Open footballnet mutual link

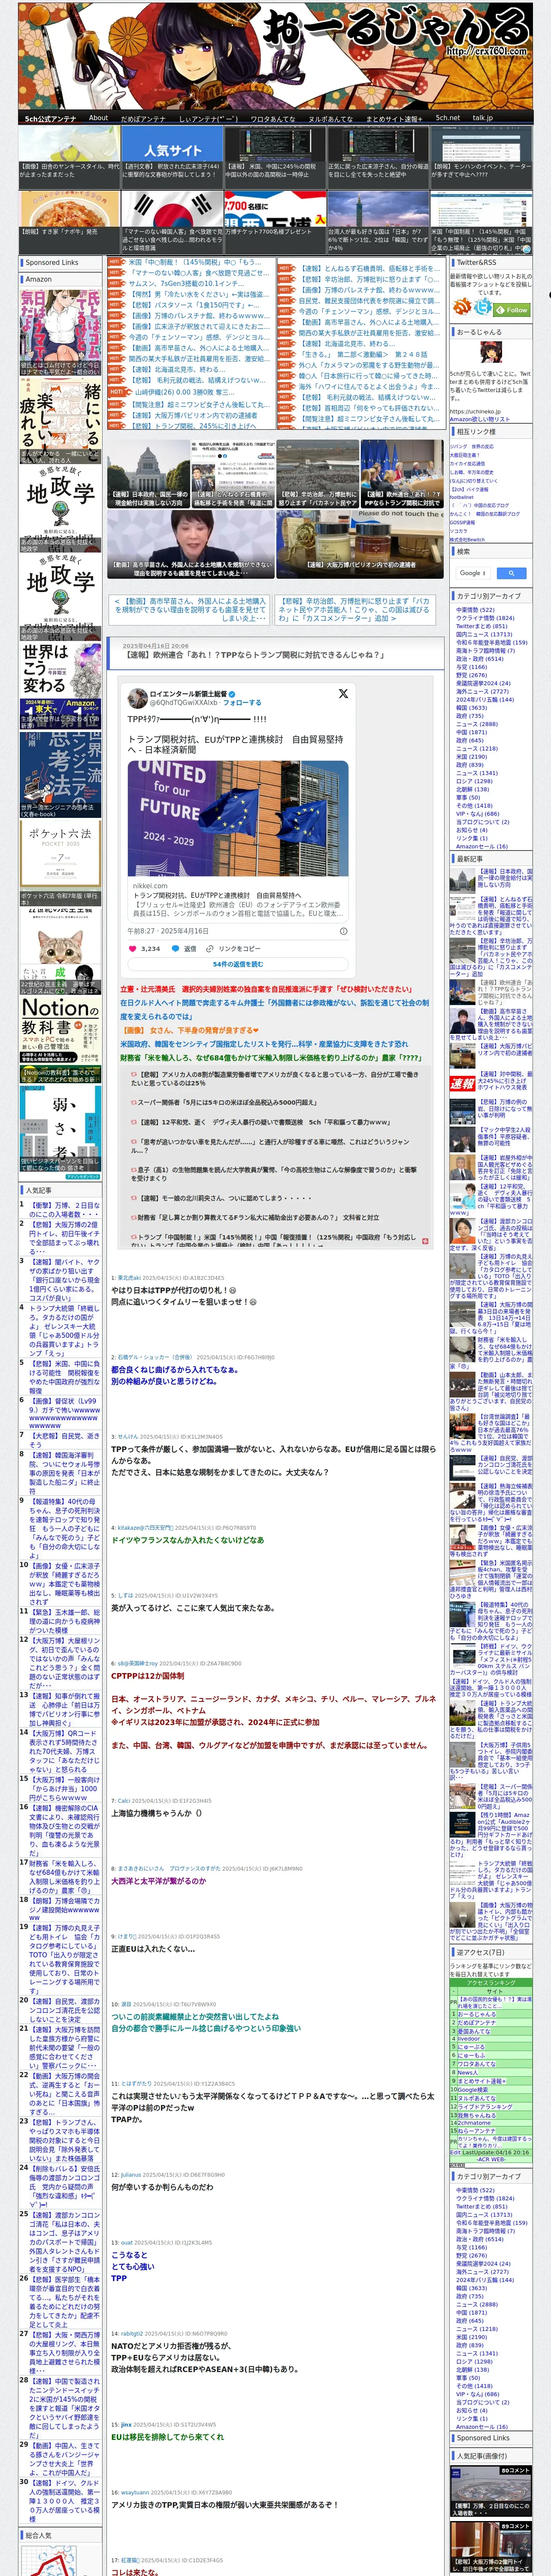pyautogui.click(x=462, y=497)
